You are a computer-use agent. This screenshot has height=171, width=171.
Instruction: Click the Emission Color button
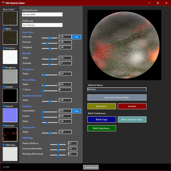pyautogui.click(x=76, y=111)
